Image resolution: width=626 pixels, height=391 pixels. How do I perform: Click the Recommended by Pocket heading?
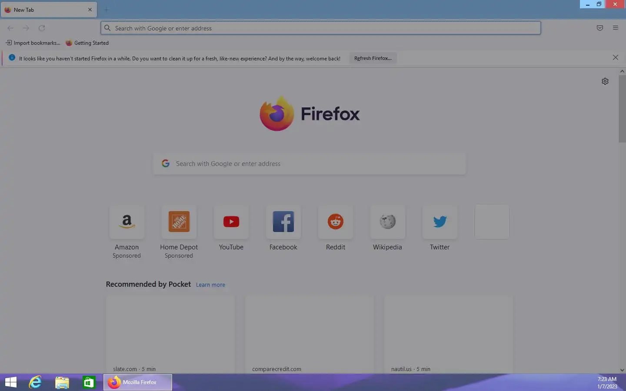pyautogui.click(x=148, y=284)
